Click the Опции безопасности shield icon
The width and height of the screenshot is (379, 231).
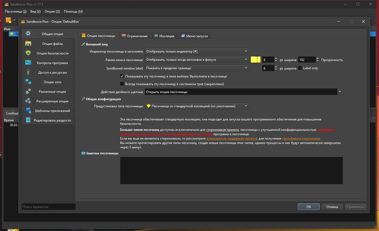coord(28,53)
